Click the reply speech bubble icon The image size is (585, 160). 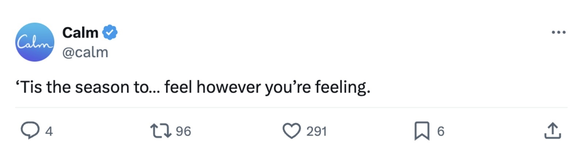30,131
